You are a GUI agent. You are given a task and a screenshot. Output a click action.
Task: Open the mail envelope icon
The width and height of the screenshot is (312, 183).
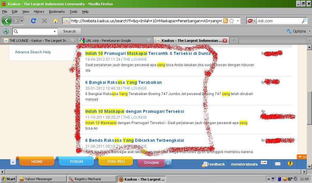click(x=278, y=164)
